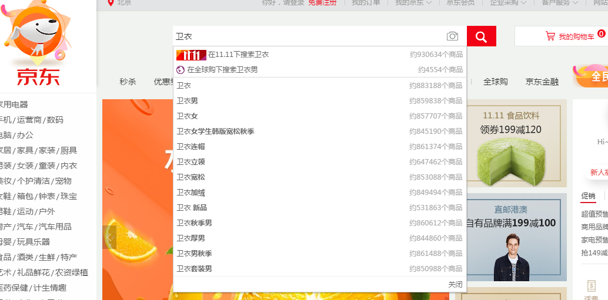The width and height of the screenshot is (608, 300).
Task: Click the orange slice main banner
Action: pos(138,200)
